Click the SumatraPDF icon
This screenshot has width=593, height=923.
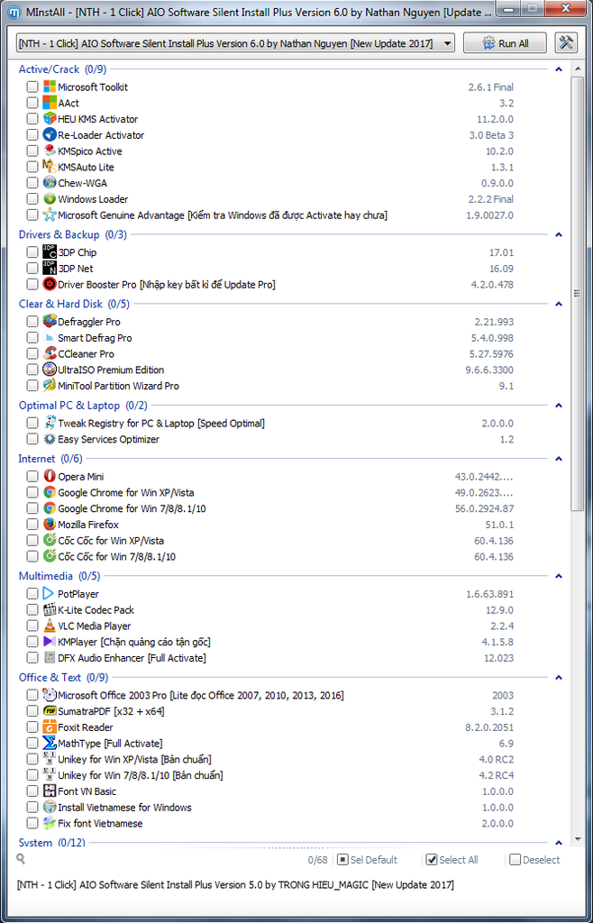pyautogui.click(x=50, y=711)
